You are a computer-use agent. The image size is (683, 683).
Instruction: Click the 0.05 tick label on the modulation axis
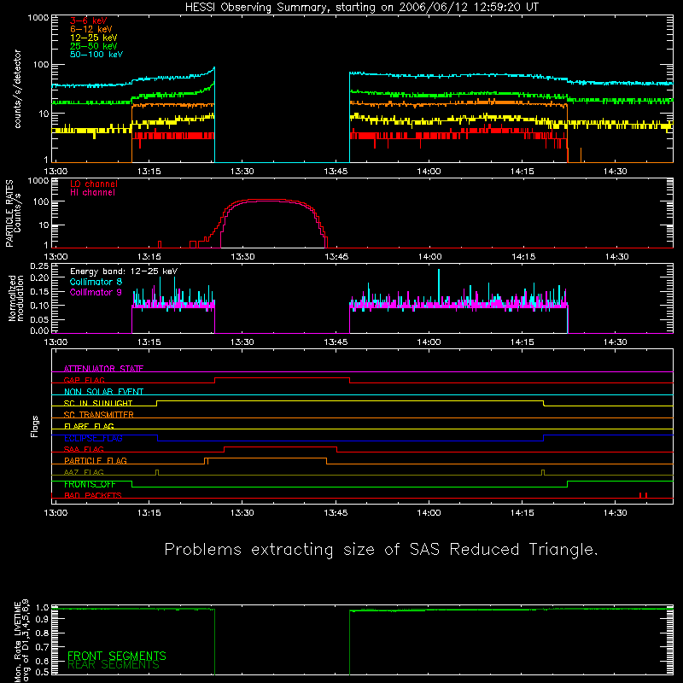click(x=39, y=319)
